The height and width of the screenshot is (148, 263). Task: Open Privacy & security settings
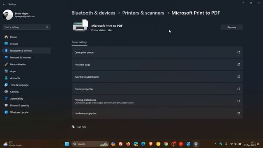[x=26, y=106]
